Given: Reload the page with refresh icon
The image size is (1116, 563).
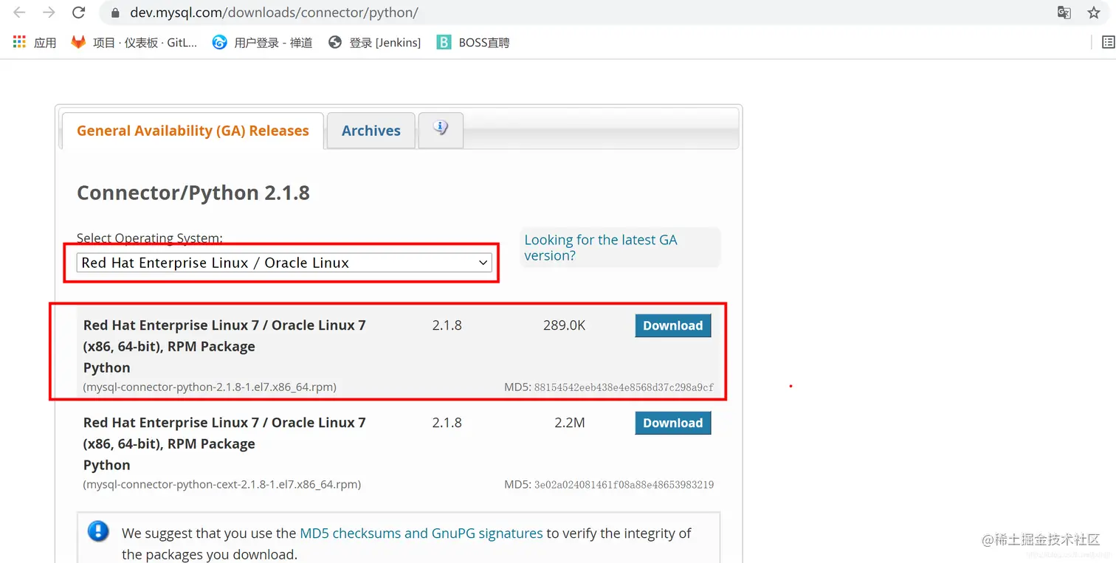Looking at the screenshot, I should pyautogui.click(x=78, y=13).
